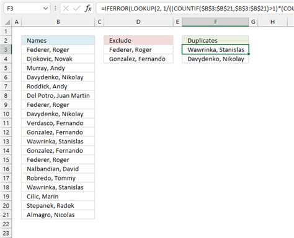Click the Name Box showing F3
Screen dimensions: 294x238
pos(27,9)
